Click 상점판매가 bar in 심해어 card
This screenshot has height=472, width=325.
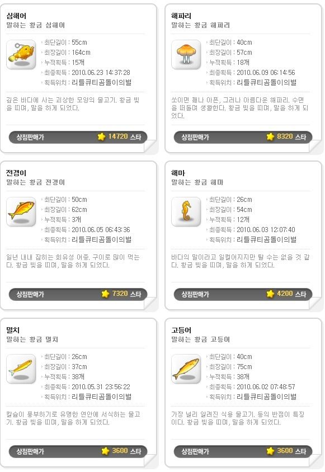78,137
